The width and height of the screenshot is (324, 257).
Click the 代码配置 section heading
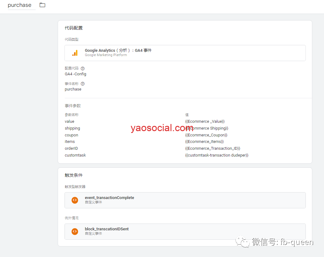(74, 28)
